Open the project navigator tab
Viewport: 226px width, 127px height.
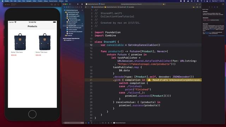pyautogui.click(x=64, y=7)
